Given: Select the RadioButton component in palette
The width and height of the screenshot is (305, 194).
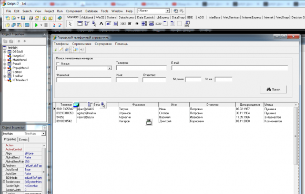Looking at the screenshot, I should 137,24.
